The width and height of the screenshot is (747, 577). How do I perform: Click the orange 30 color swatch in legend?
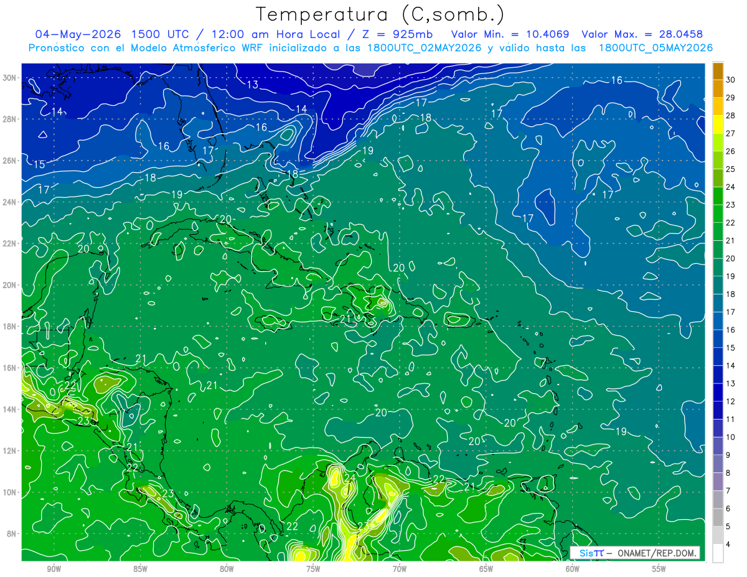(x=718, y=71)
